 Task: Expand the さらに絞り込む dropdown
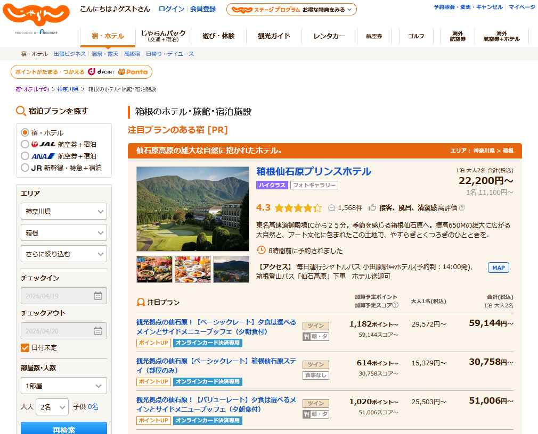point(64,254)
